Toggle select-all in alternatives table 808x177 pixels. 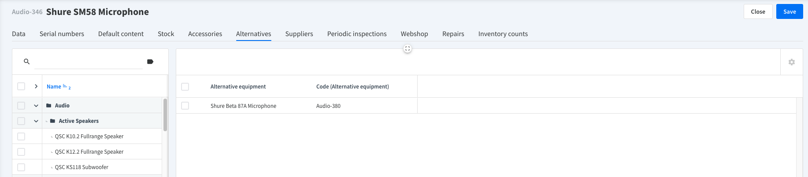click(x=185, y=87)
